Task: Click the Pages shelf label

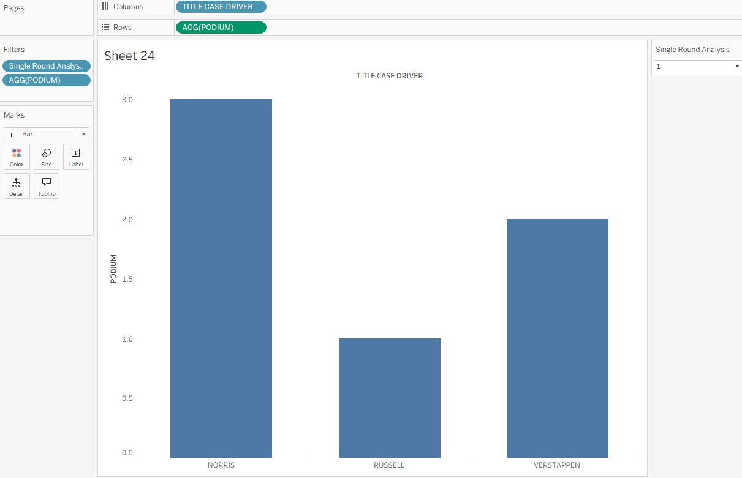Action: (14, 8)
